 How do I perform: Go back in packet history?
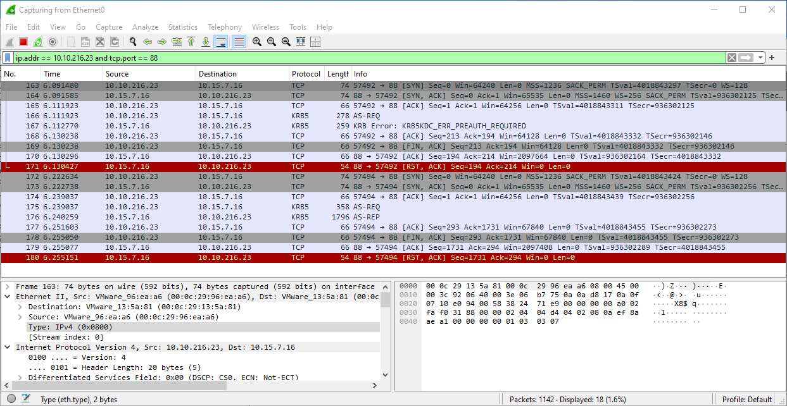pyautogui.click(x=148, y=42)
